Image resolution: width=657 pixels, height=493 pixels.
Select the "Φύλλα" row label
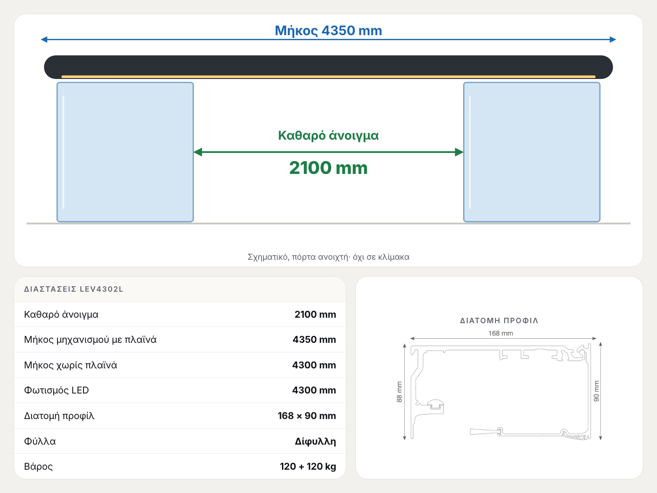click(40, 441)
